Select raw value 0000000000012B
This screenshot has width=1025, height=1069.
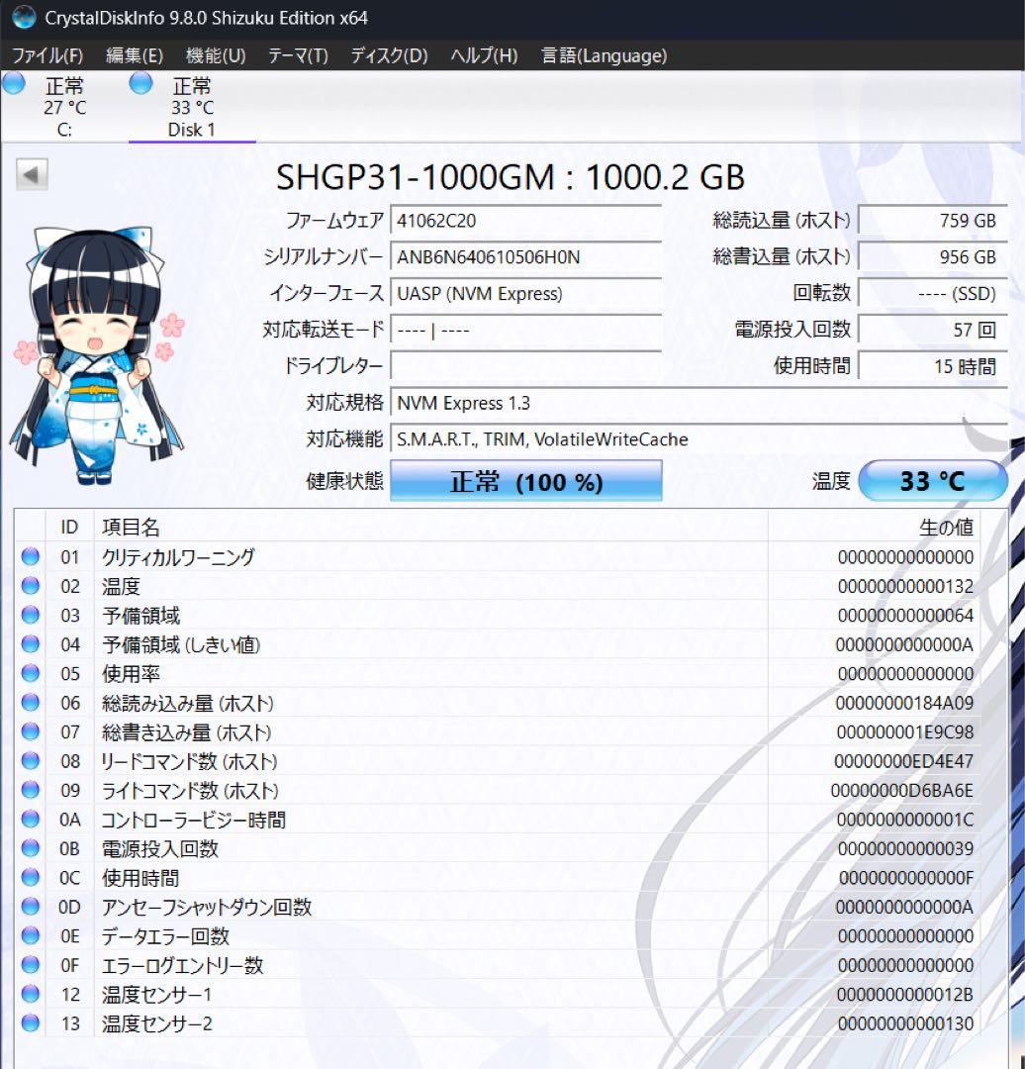(x=905, y=994)
